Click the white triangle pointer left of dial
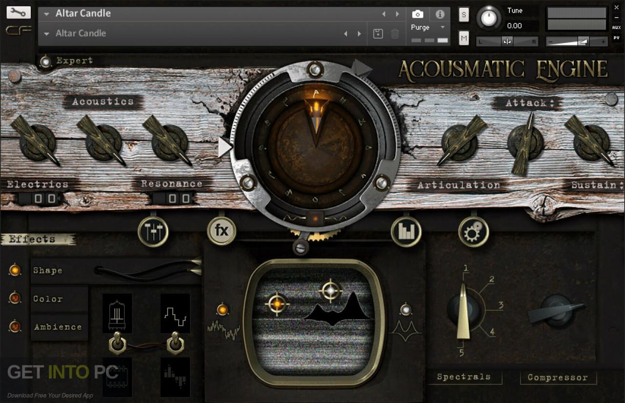 pyautogui.click(x=225, y=147)
